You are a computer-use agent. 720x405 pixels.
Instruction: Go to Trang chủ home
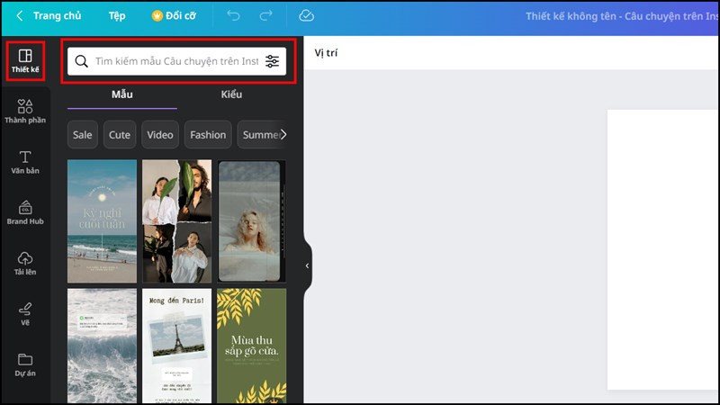coord(57,15)
